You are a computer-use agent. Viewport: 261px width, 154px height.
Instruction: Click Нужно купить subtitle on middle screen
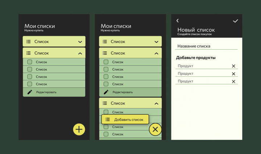(110, 30)
